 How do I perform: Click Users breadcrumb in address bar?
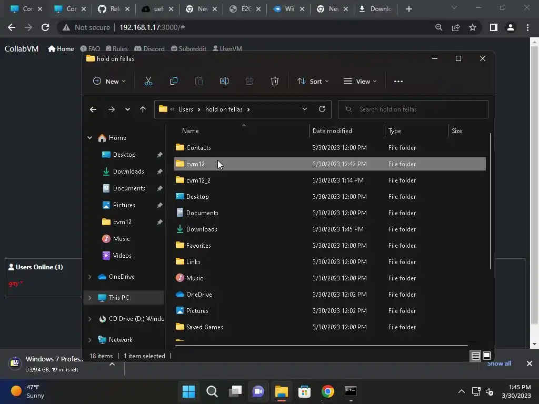[x=186, y=109]
